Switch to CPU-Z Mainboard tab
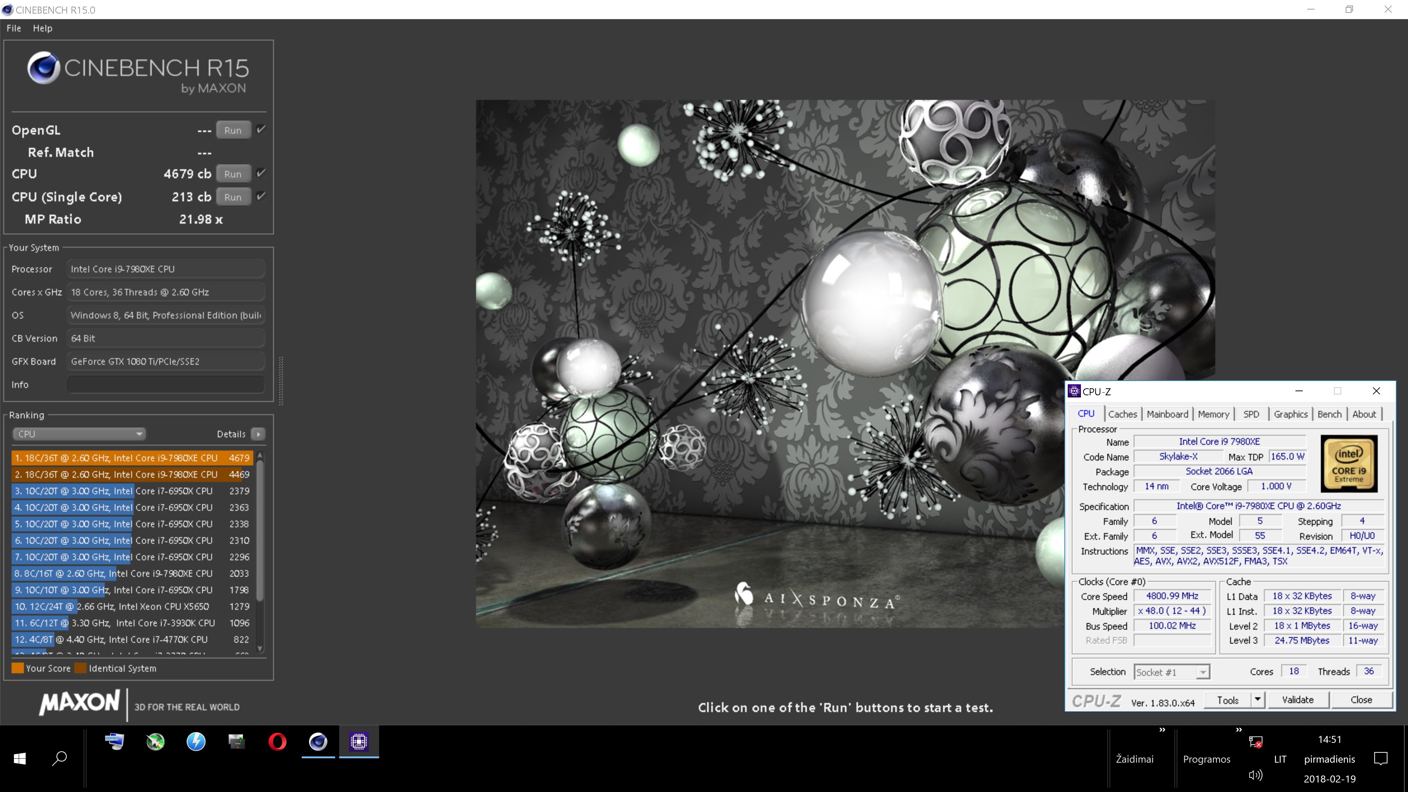1408x792 pixels. tap(1167, 414)
